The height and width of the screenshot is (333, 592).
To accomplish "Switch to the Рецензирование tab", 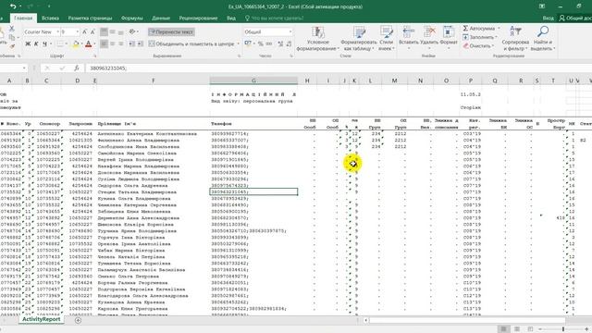I will coord(198,18).
